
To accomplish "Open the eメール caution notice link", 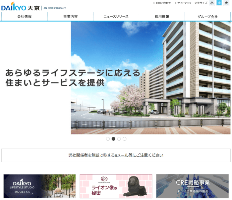I will pyautogui.click(x=116, y=155).
